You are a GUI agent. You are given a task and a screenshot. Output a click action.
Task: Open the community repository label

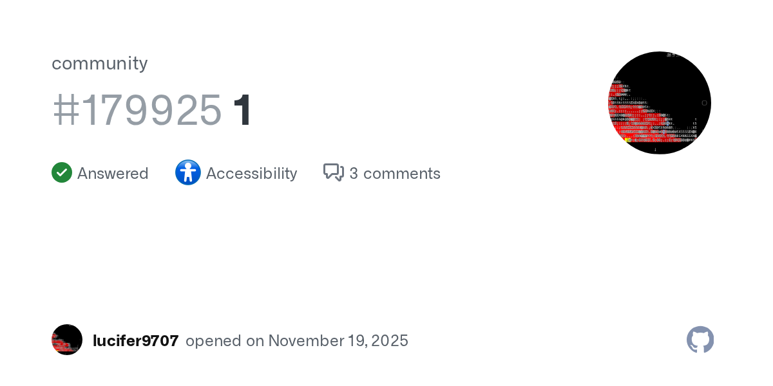click(99, 63)
